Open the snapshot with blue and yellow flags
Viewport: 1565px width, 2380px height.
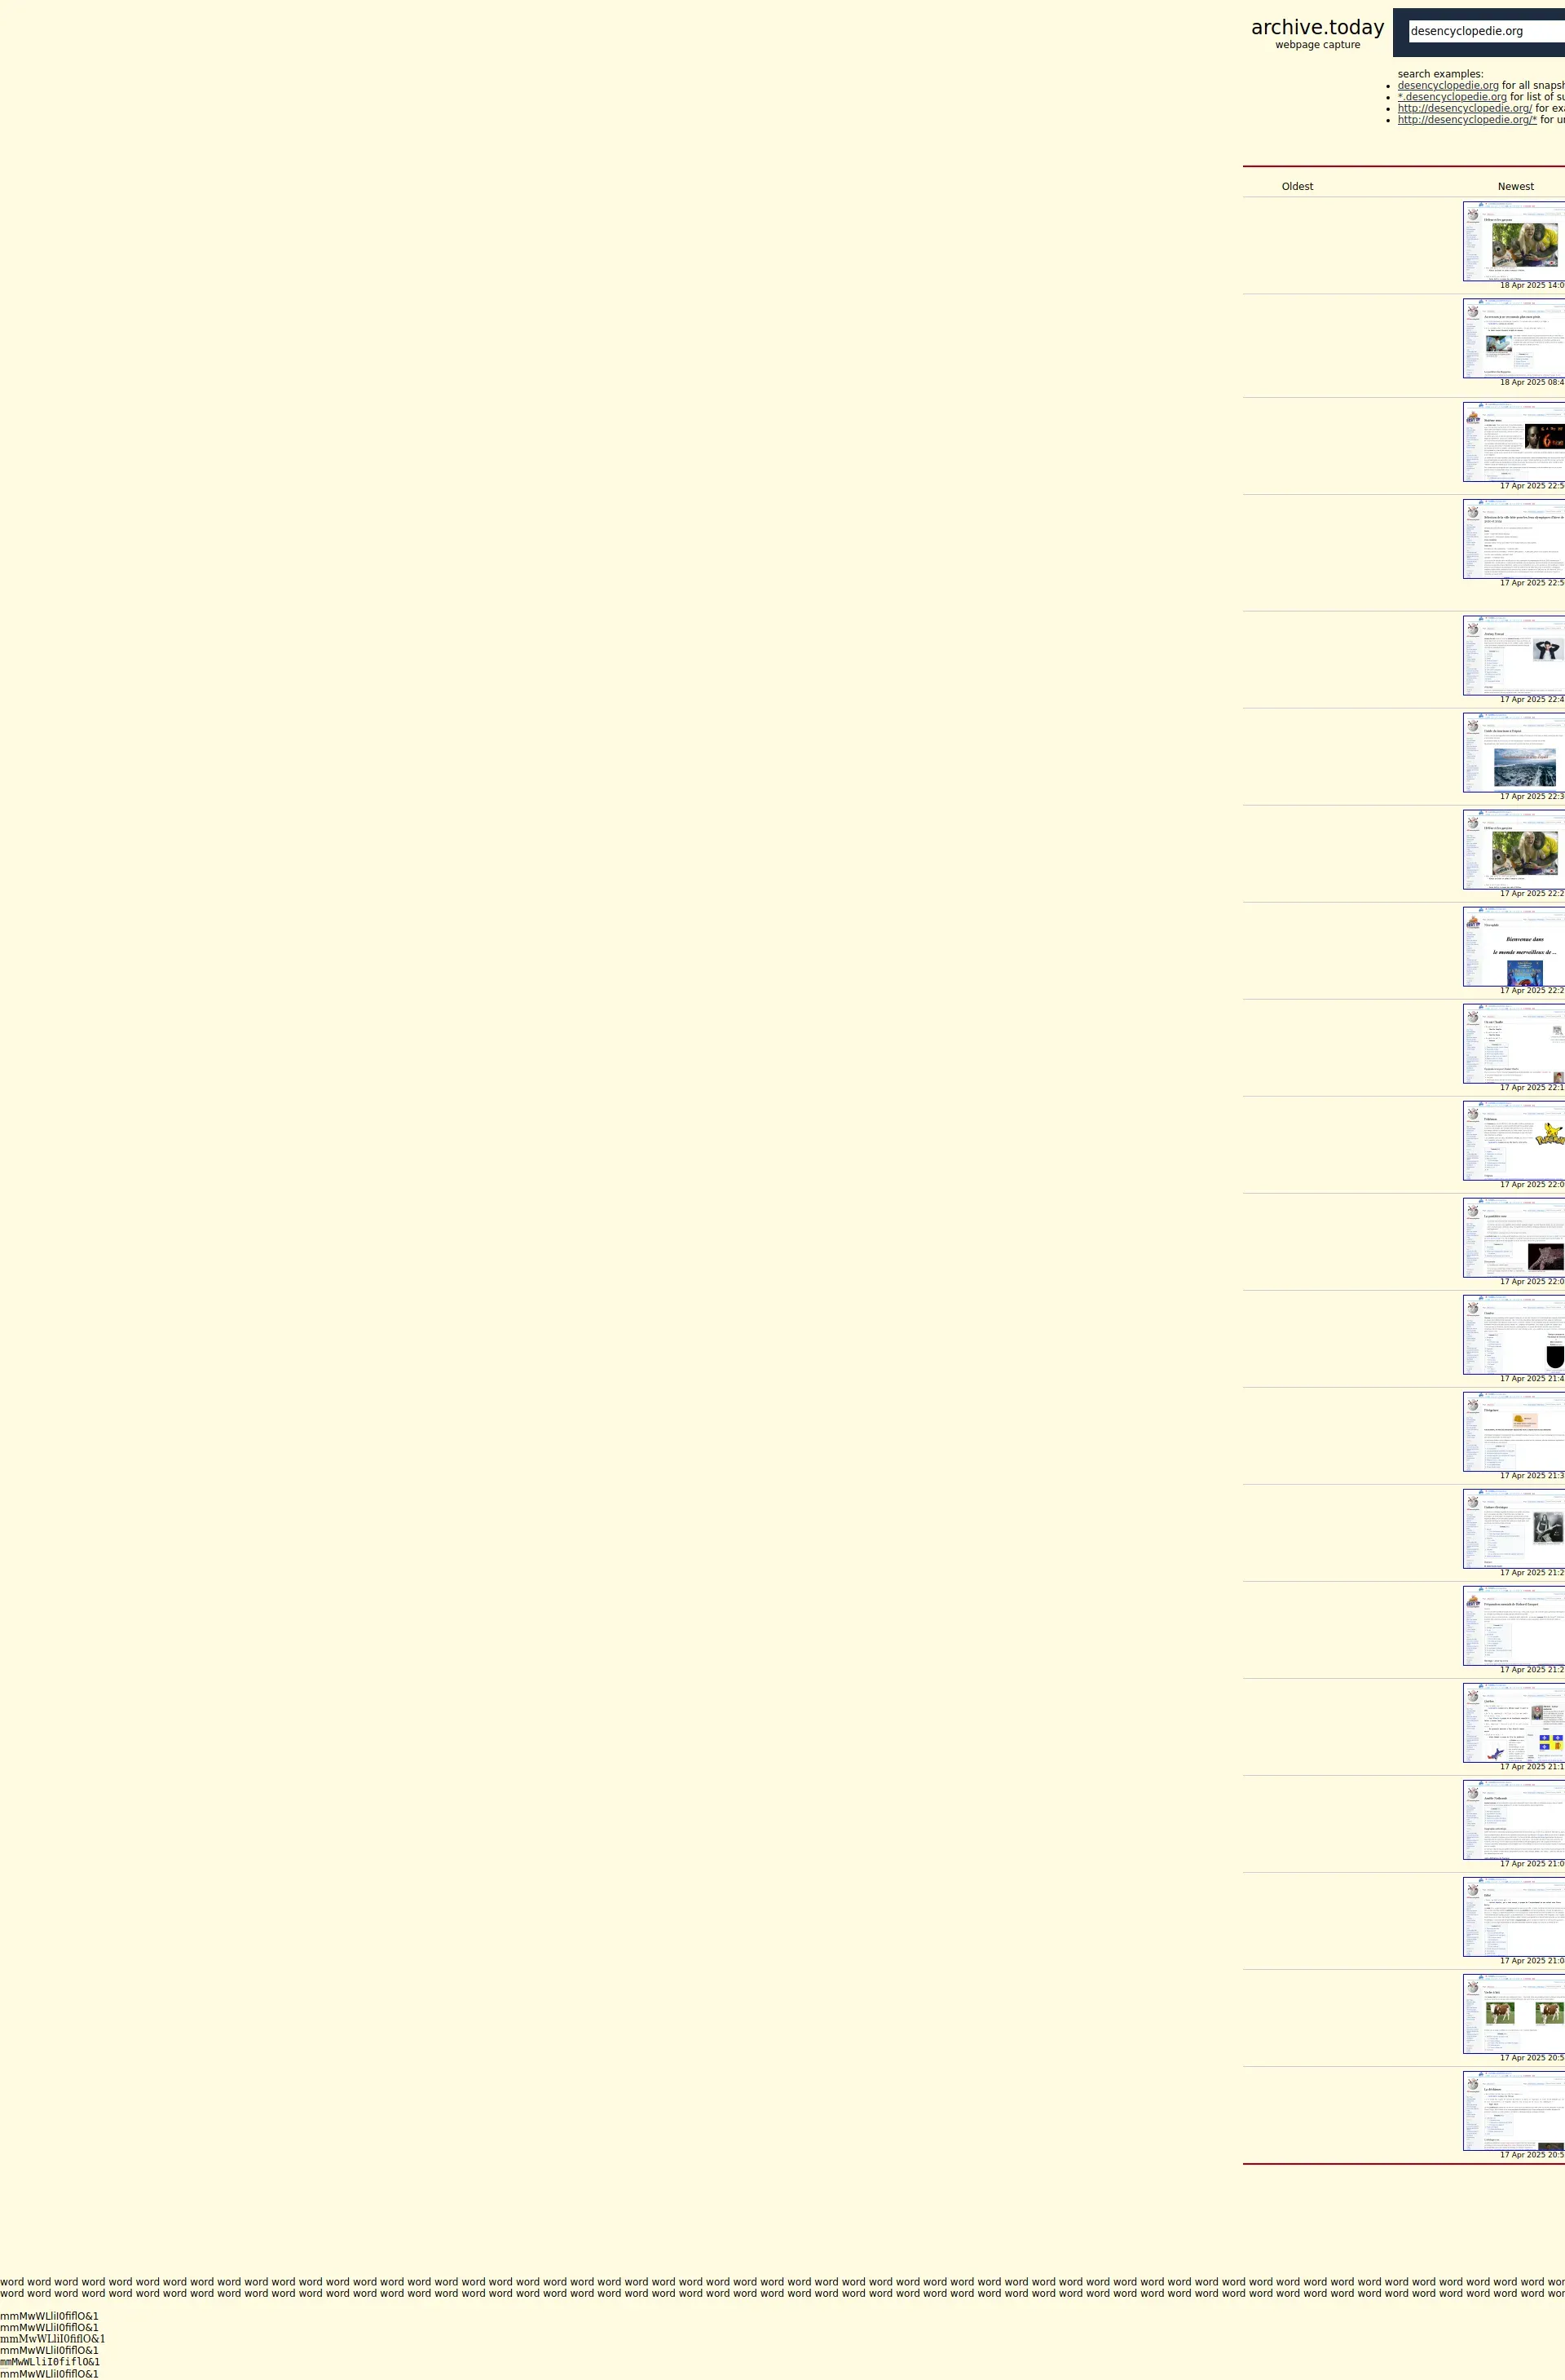[1514, 1722]
